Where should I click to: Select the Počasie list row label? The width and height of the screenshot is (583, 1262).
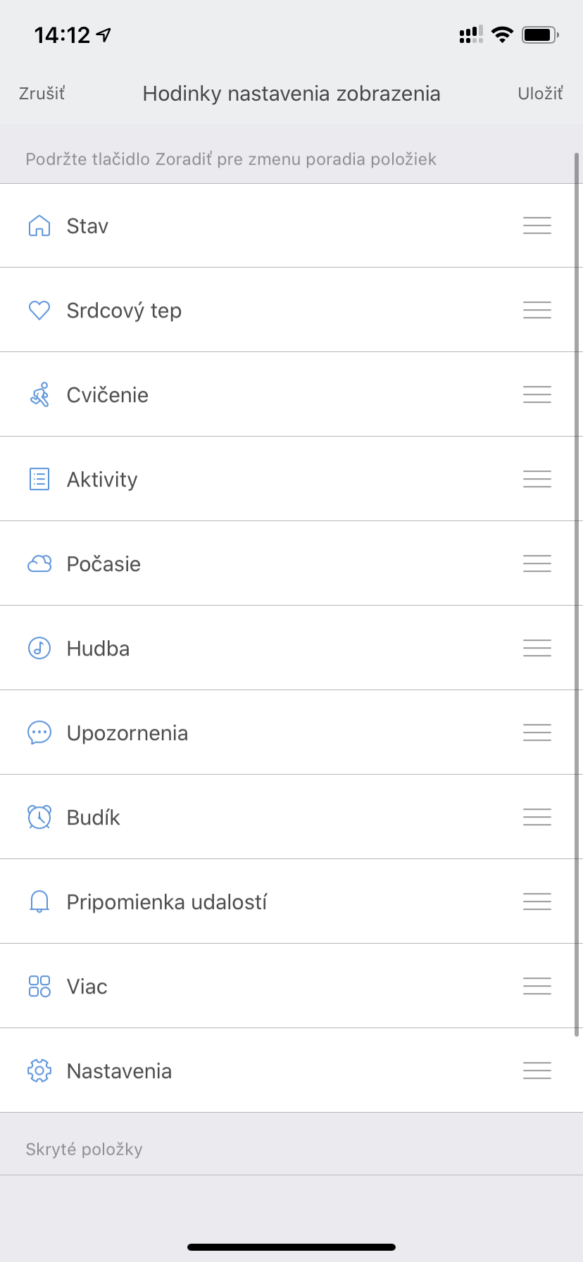104,563
